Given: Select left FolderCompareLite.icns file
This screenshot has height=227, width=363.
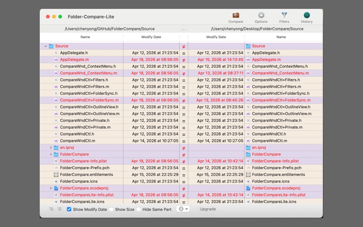Looking at the screenshot, I should tap(82, 202).
